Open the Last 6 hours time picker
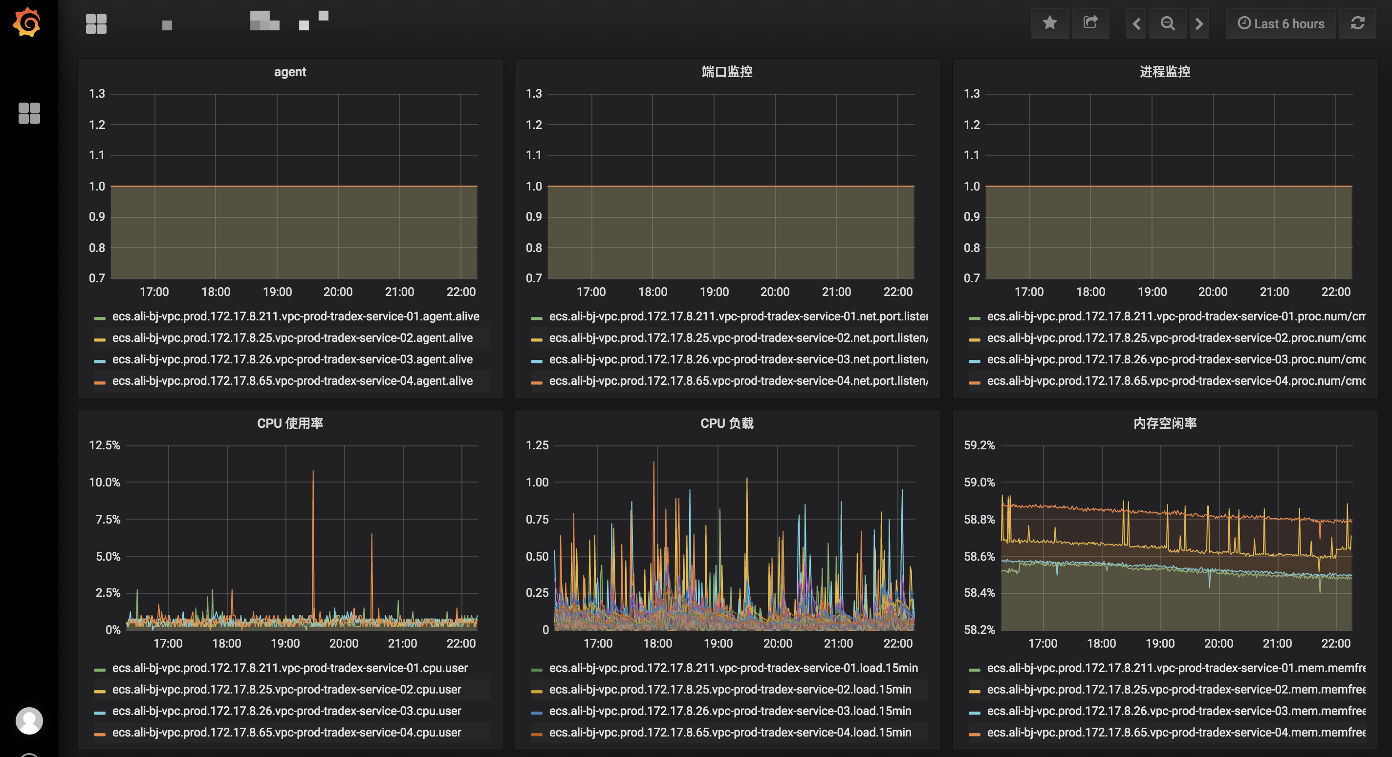The width and height of the screenshot is (1392, 757). [1281, 24]
